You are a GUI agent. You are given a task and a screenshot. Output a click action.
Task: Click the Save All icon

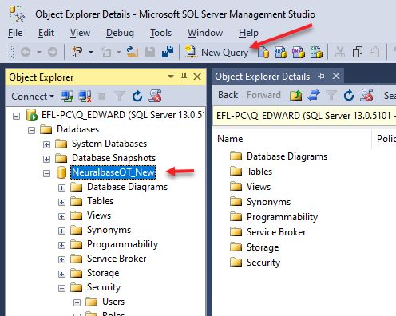pos(168,52)
